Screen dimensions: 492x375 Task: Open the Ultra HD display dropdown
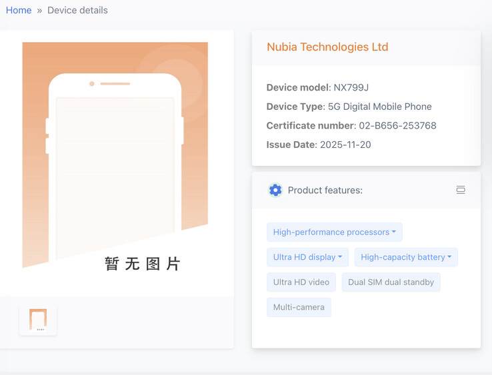pyautogui.click(x=307, y=257)
